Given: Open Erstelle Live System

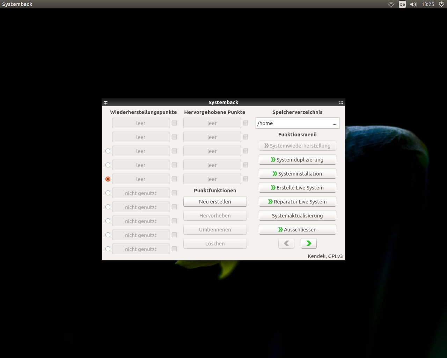Looking at the screenshot, I should coord(298,187).
